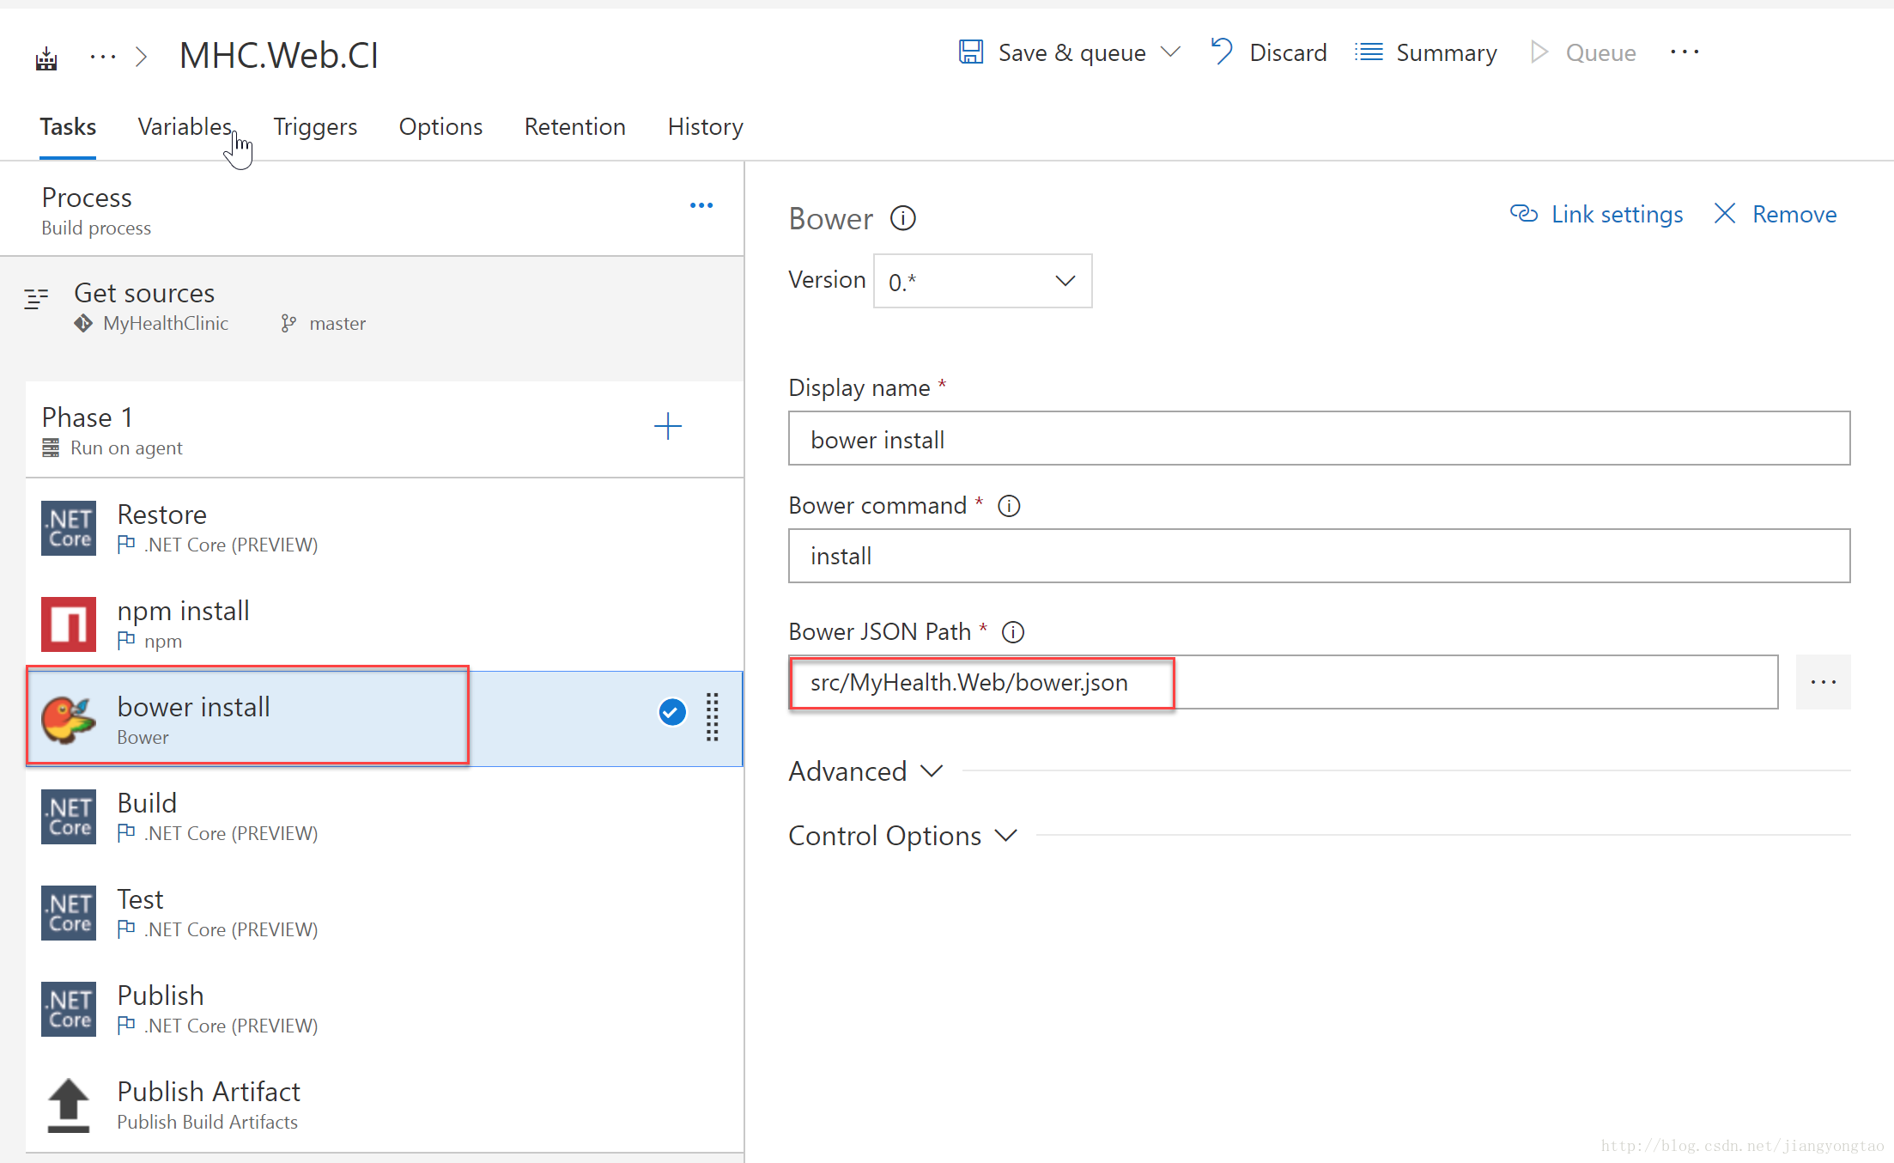Screen dimensions: 1894x1163
Task: Open the Process more options ellipsis
Action: tap(701, 205)
